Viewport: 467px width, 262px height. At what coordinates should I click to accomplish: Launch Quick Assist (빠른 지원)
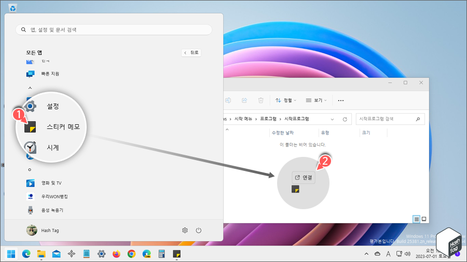coord(43,74)
